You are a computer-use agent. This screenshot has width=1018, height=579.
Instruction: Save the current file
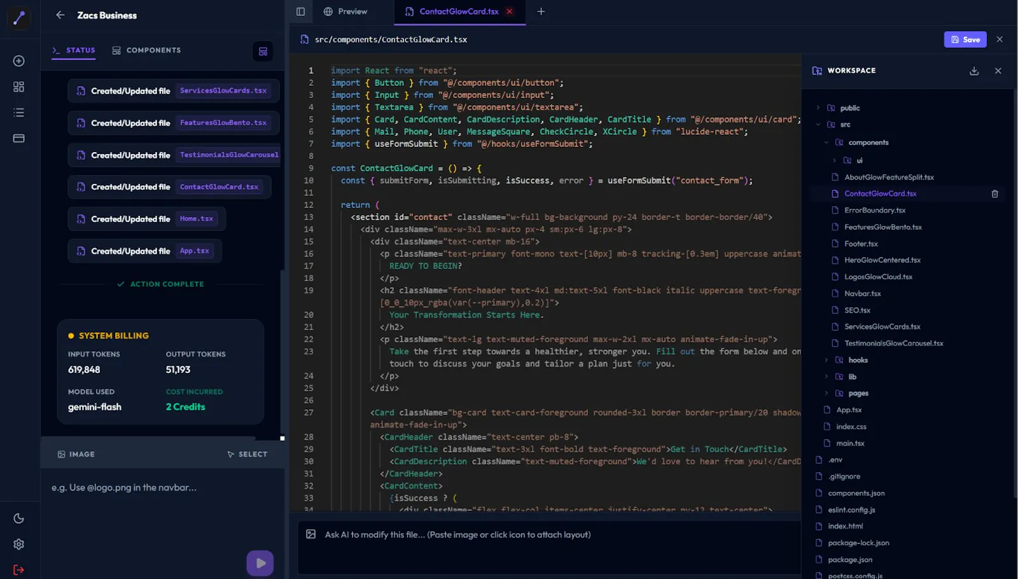pyautogui.click(x=965, y=39)
